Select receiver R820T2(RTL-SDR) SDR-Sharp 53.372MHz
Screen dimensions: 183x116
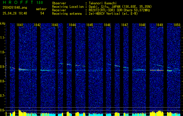coord(119,10)
